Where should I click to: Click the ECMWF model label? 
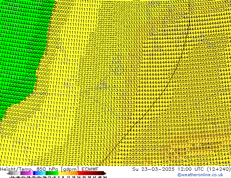pyautogui.click(x=90, y=169)
